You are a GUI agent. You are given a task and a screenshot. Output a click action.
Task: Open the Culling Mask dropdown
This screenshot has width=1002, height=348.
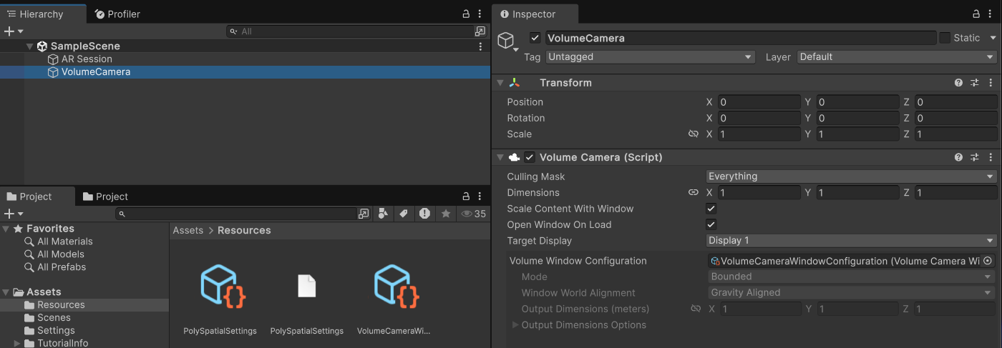852,177
